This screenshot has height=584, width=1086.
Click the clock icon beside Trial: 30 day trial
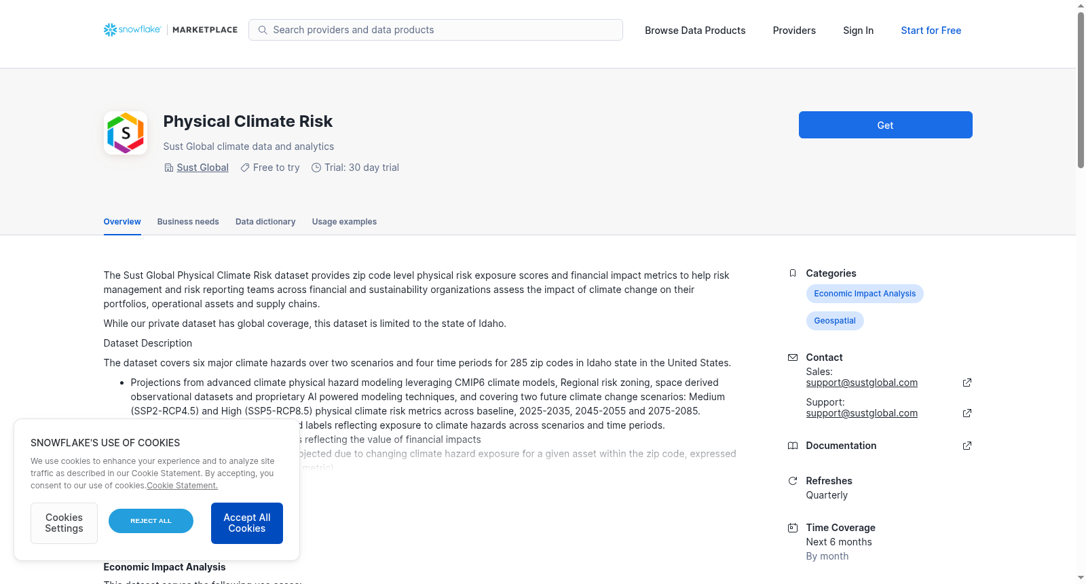316,168
